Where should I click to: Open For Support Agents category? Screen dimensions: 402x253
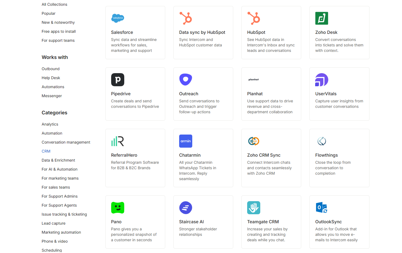[x=59, y=205]
